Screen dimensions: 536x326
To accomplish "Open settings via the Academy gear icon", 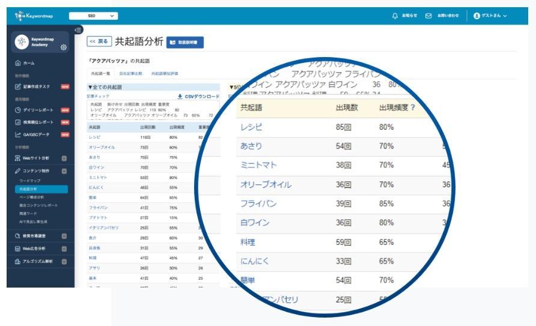I will click(x=64, y=47).
